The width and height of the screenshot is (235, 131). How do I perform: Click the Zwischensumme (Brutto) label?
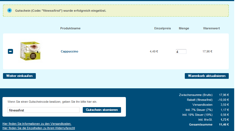coord(196,95)
